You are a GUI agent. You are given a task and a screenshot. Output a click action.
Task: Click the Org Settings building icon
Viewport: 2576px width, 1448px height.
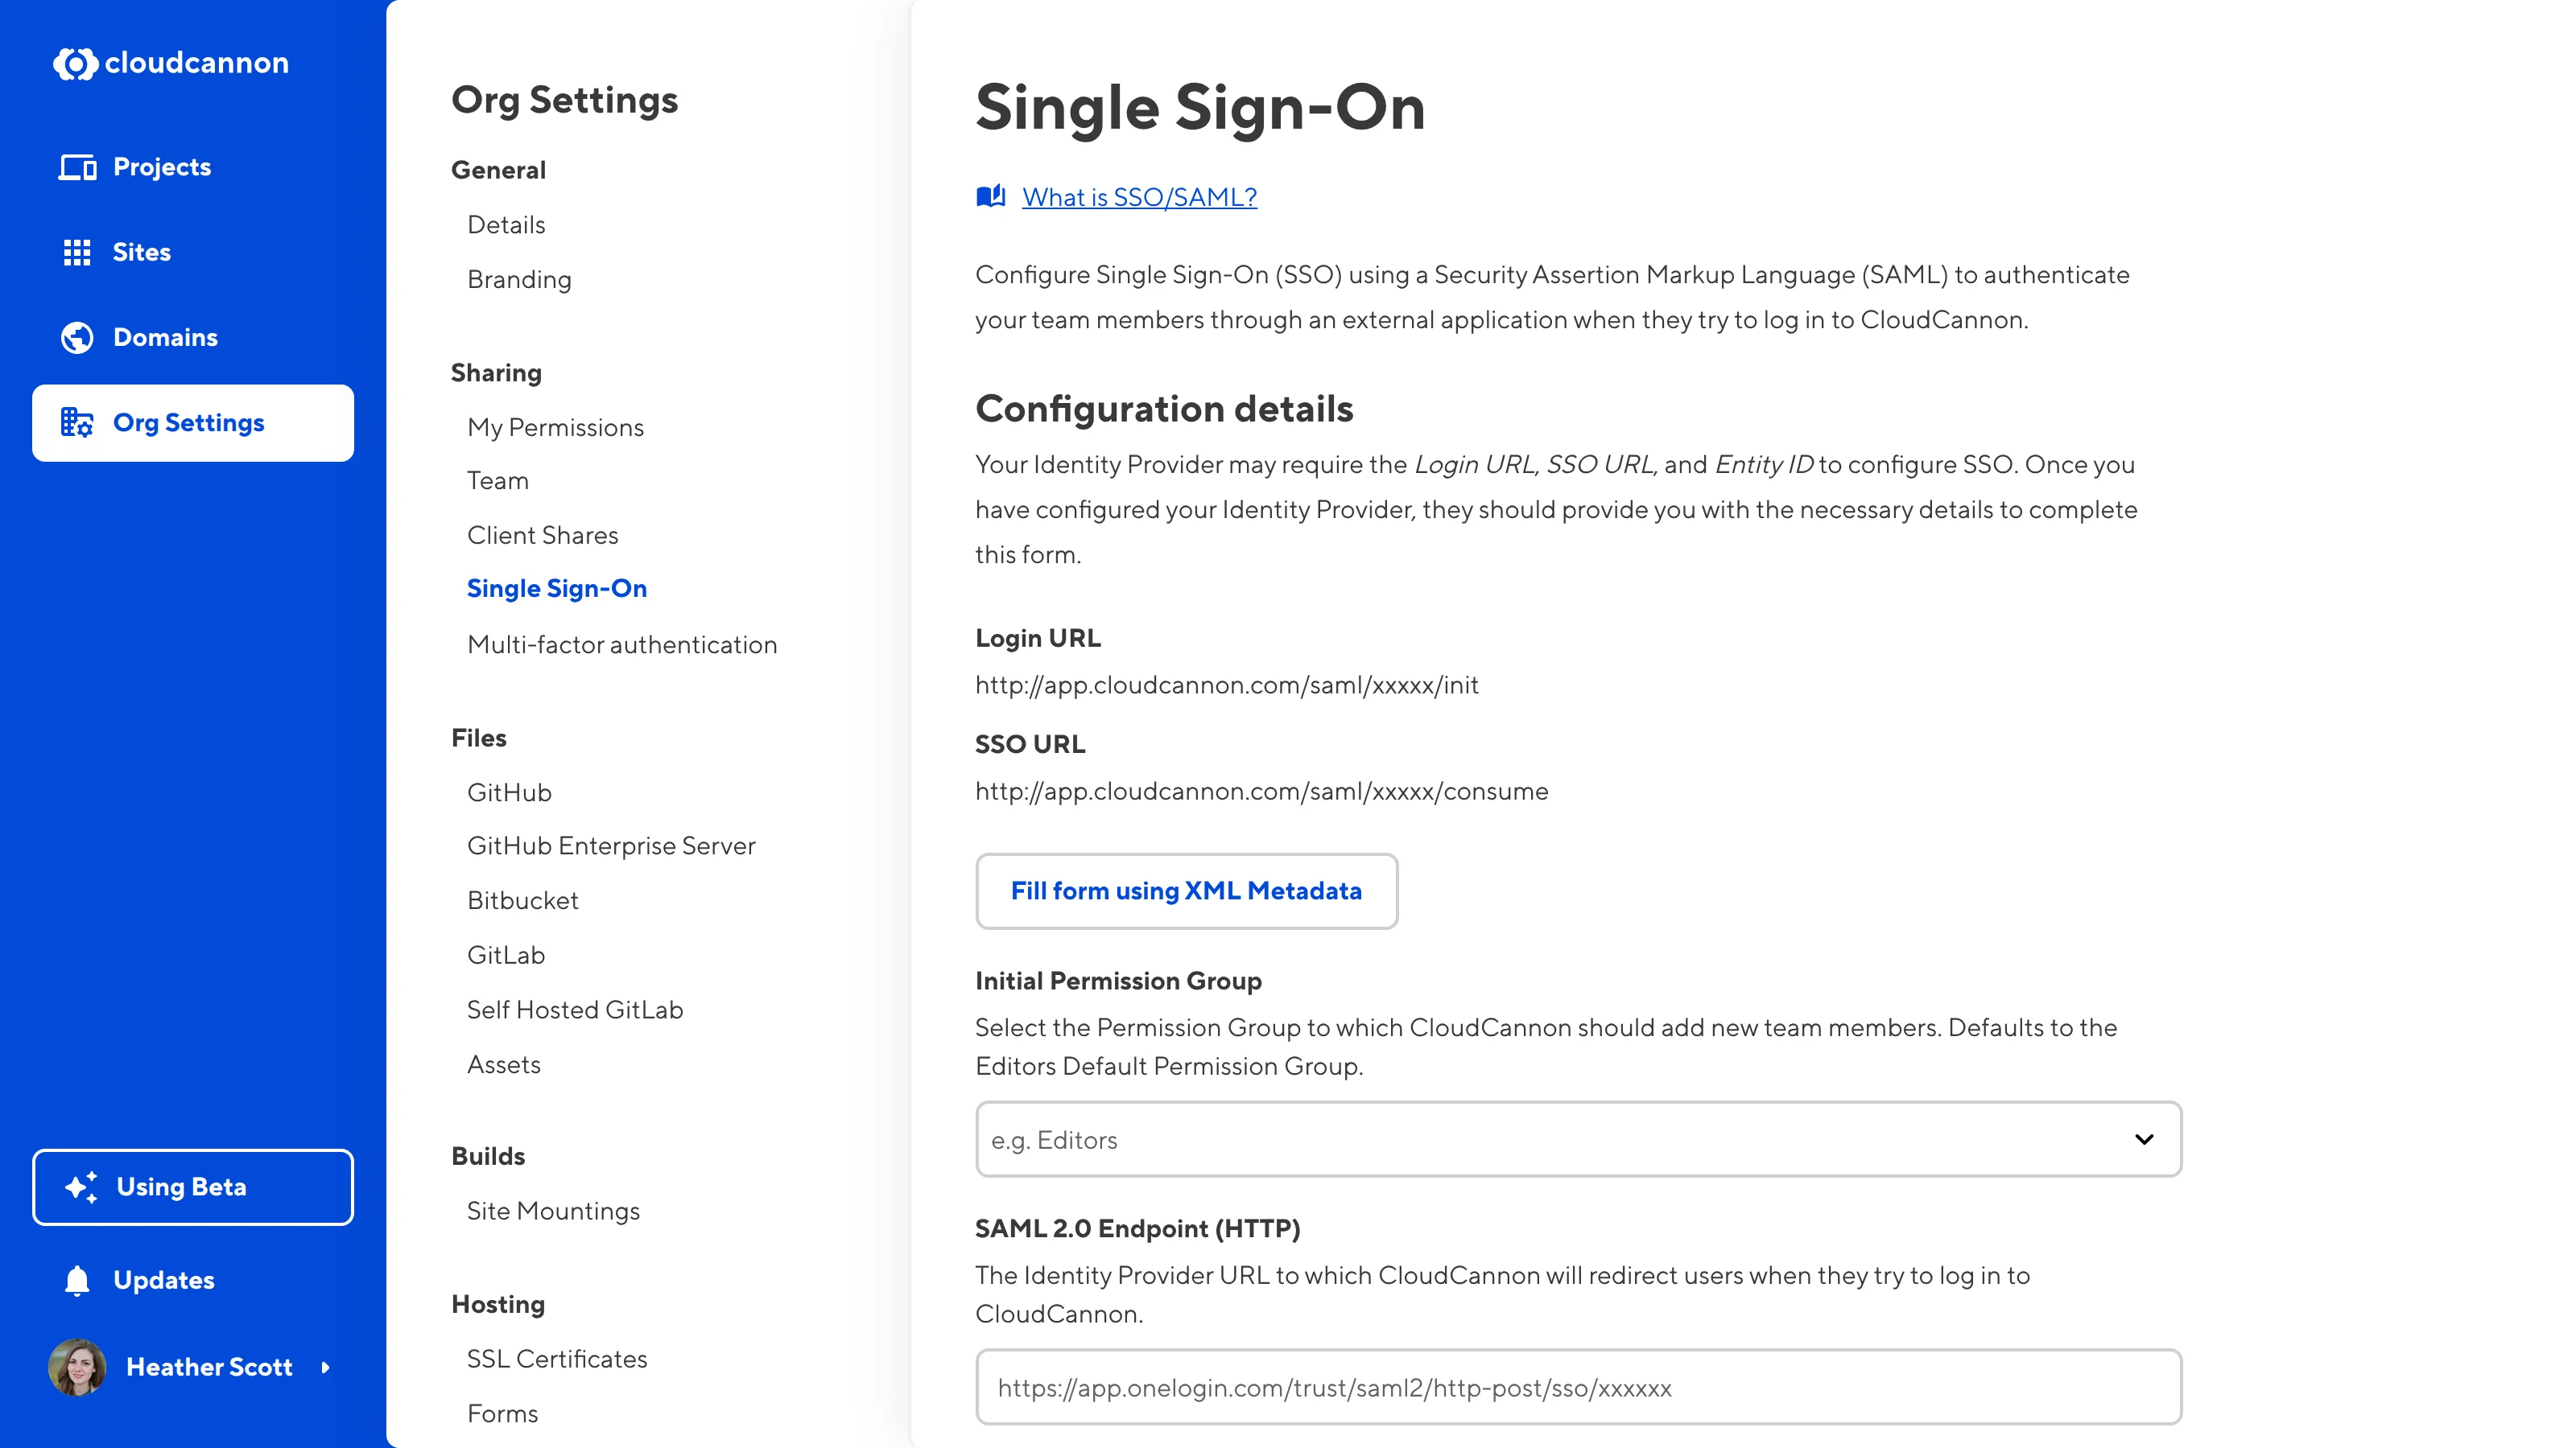coord(77,422)
